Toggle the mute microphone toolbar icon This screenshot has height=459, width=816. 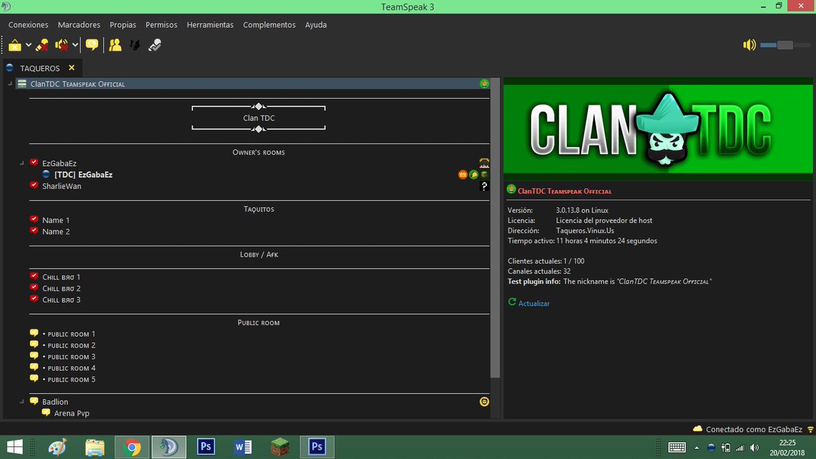pos(42,45)
